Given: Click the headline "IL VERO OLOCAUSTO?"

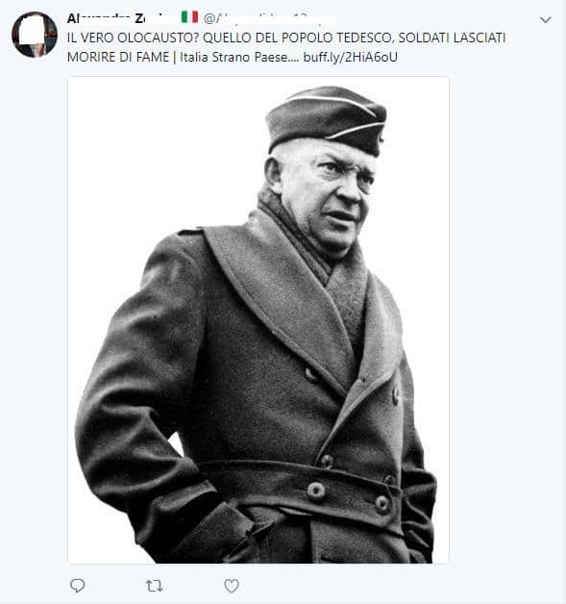Looking at the screenshot, I should tap(134, 38).
